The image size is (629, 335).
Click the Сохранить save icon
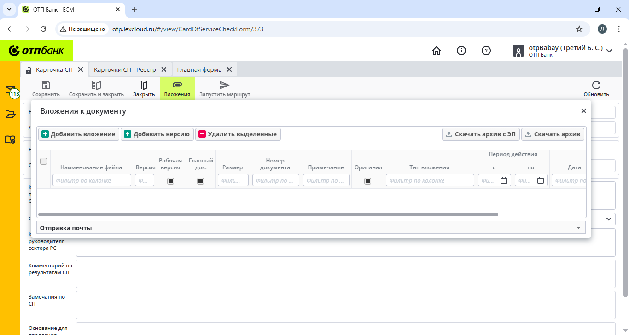(x=46, y=85)
